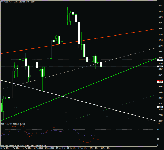Click the Ava MetaTrader copyright text
The width and height of the screenshot is (164, 150).
[24, 146]
